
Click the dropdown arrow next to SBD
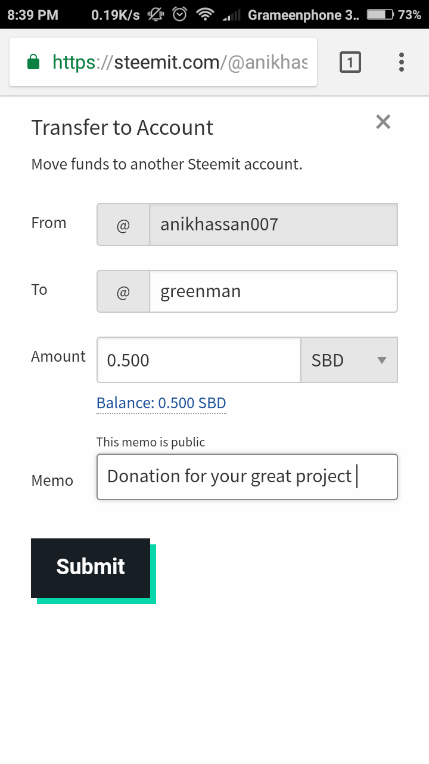tap(382, 360)
